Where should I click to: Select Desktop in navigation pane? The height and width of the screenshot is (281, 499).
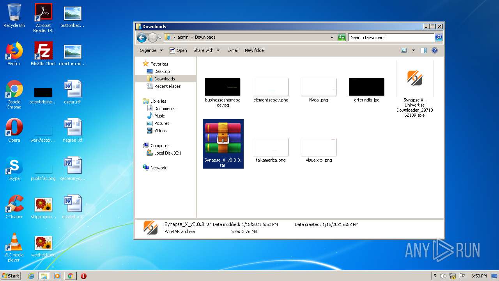[158, 71]
